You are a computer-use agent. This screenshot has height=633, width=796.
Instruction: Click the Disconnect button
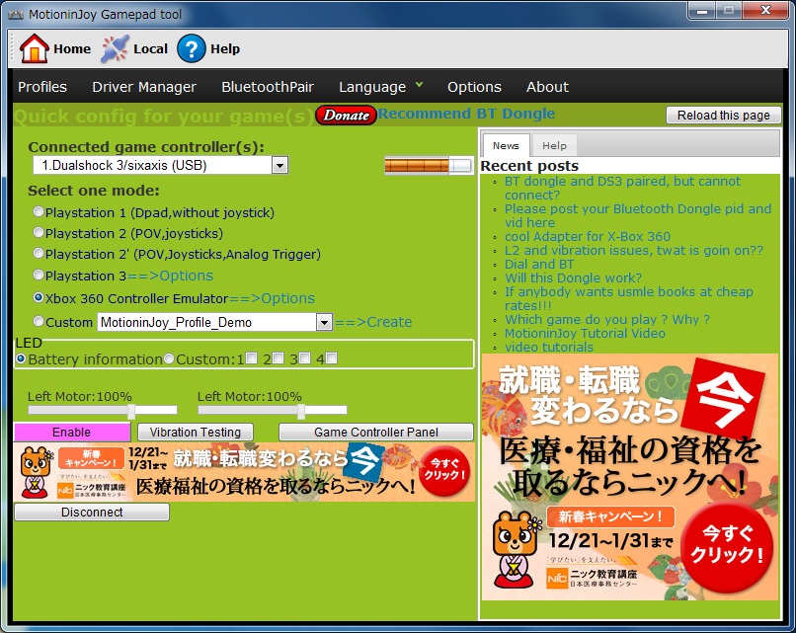[x=92, y=512]
